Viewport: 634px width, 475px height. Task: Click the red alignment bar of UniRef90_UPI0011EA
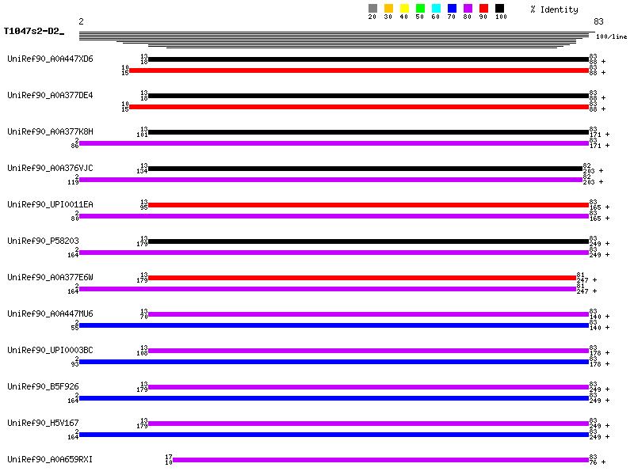click(x=369, y=205)
